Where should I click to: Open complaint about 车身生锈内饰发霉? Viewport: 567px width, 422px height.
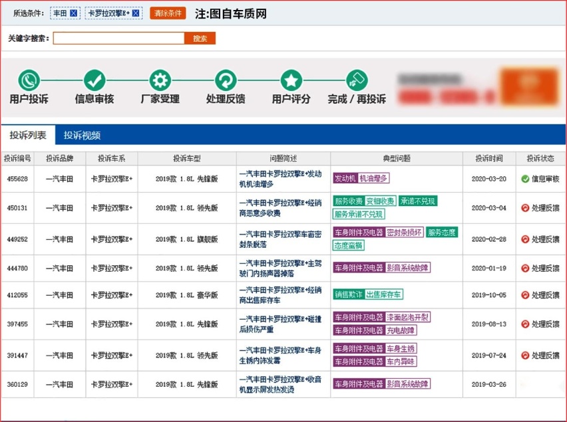click(x=280, y=356)
